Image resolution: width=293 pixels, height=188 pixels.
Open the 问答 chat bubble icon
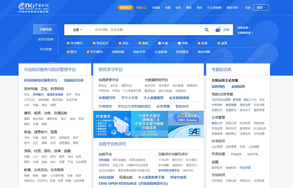(x=218, y=30)
